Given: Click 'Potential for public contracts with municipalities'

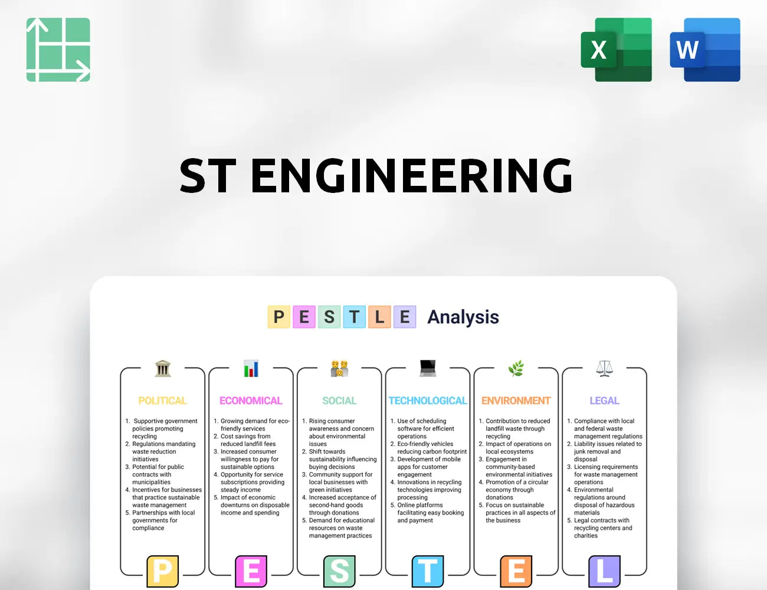Looking at the screenshot, I should 155,474.
